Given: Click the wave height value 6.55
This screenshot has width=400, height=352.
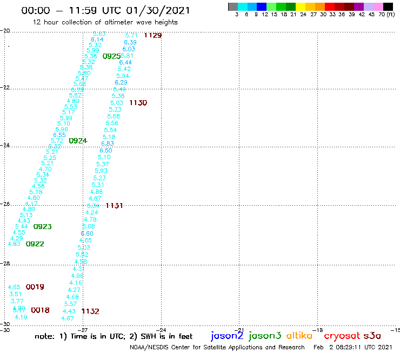Looking at the screenshot, I should pos(59,135).
